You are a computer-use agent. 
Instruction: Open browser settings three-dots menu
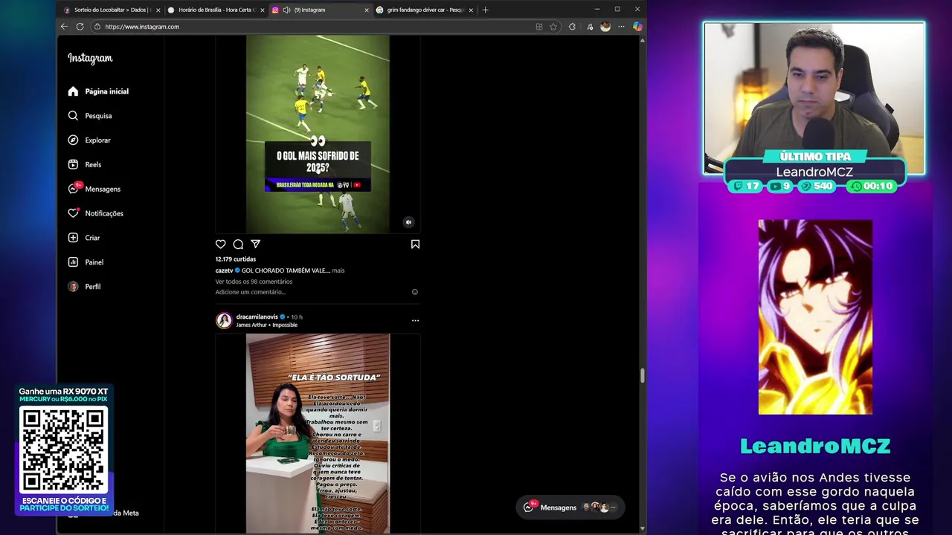coord(621,27)
